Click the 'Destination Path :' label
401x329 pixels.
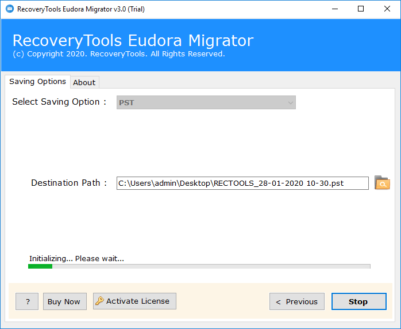[69, 183]
